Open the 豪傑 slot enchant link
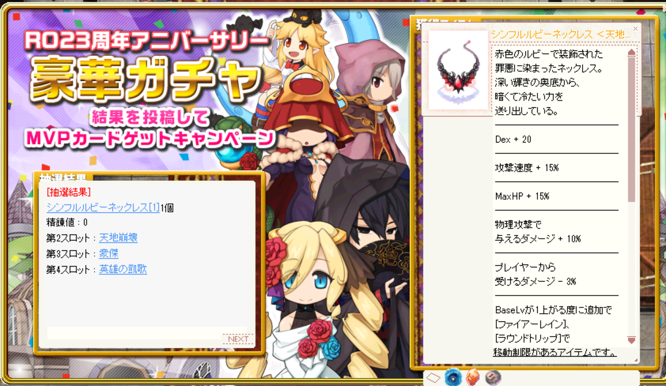 (109, 253)
